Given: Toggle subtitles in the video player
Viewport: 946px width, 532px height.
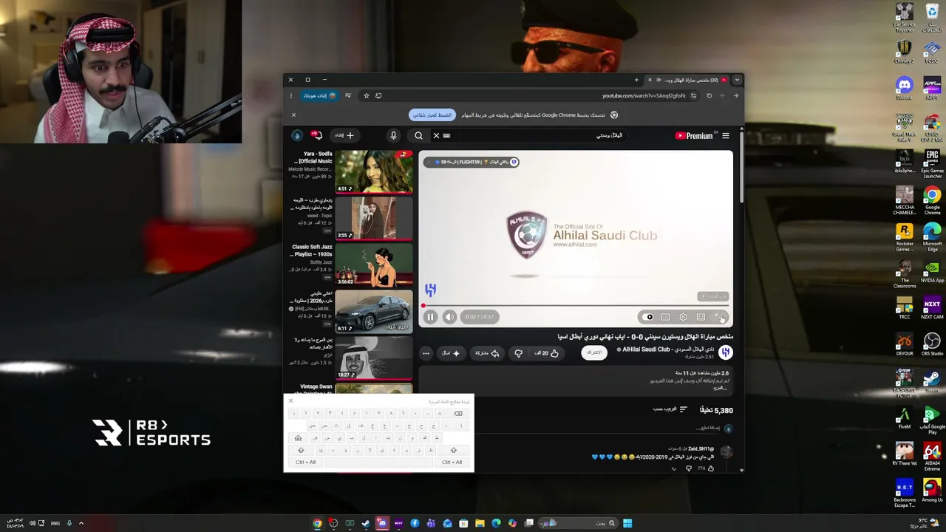Looking at the screenshot, I should coord(665,317).
